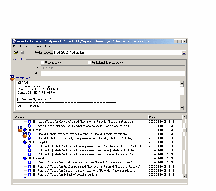Click the browse folder button beside Folder roboczy
This screenshot has height=191, width=216.
184,53
